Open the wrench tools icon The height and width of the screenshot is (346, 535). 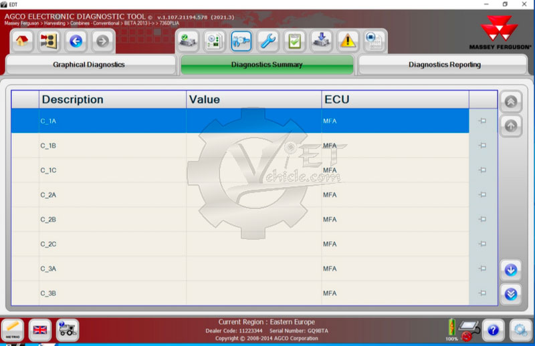click(267, 41)
